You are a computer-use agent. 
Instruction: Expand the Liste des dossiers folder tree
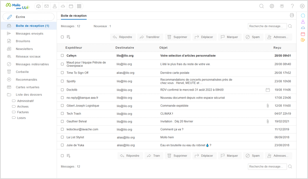point(29,94)
